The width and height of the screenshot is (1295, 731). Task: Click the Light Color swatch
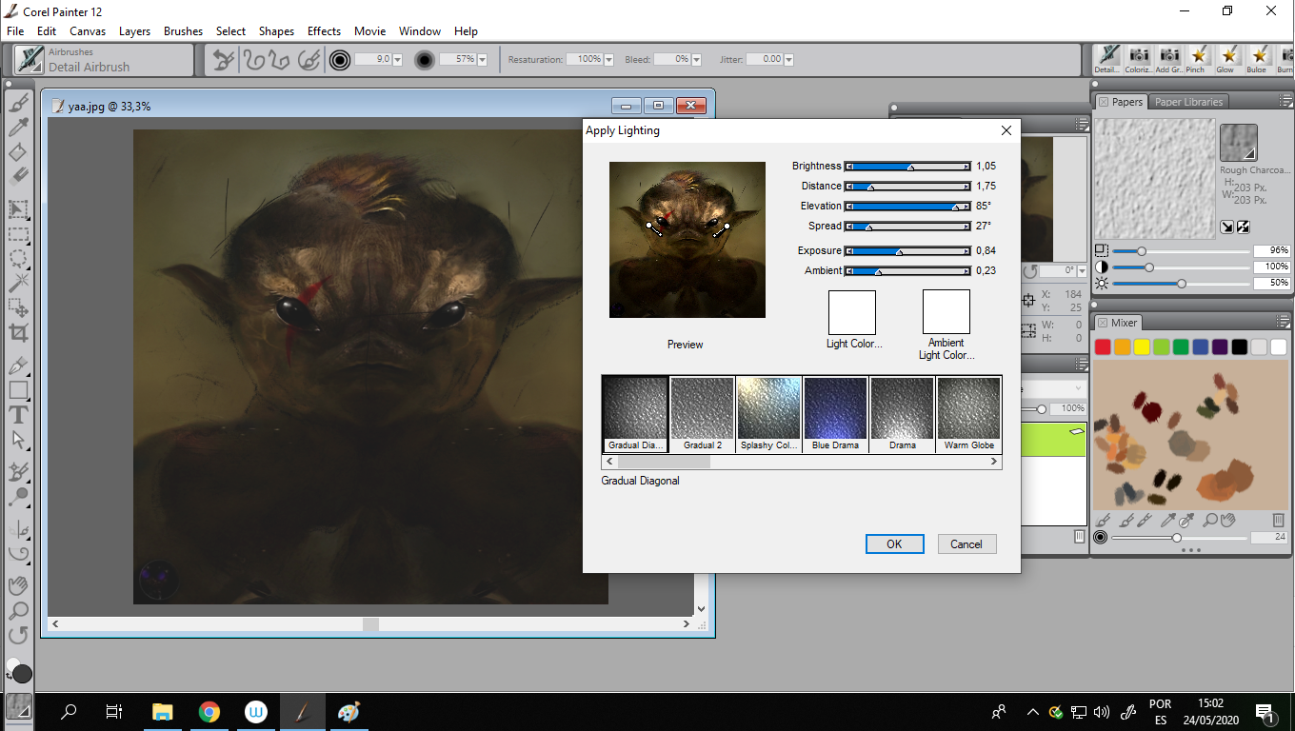[x=852, y=312]
